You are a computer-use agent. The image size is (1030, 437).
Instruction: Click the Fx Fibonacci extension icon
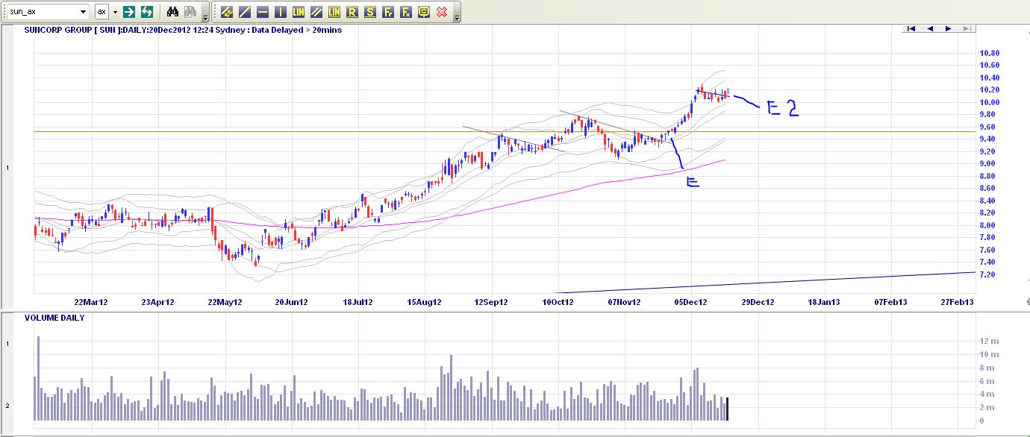click(406, 12)
